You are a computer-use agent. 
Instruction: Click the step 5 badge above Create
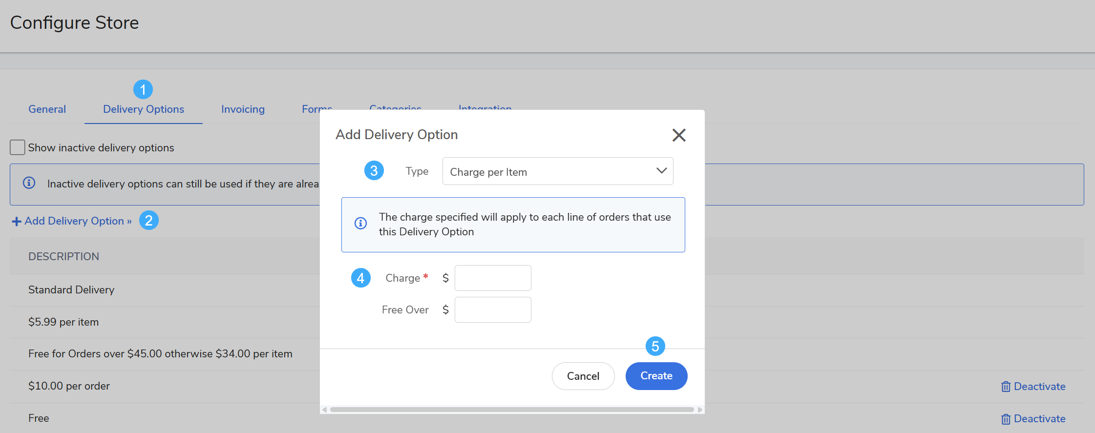[x=655, y=347]
